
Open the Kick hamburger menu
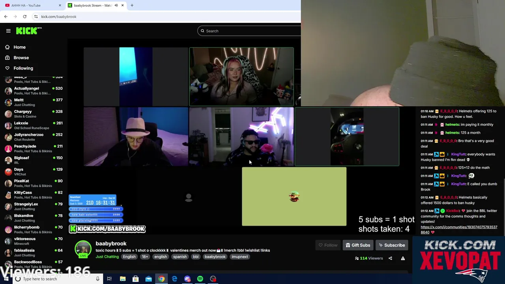pos(8,31)
